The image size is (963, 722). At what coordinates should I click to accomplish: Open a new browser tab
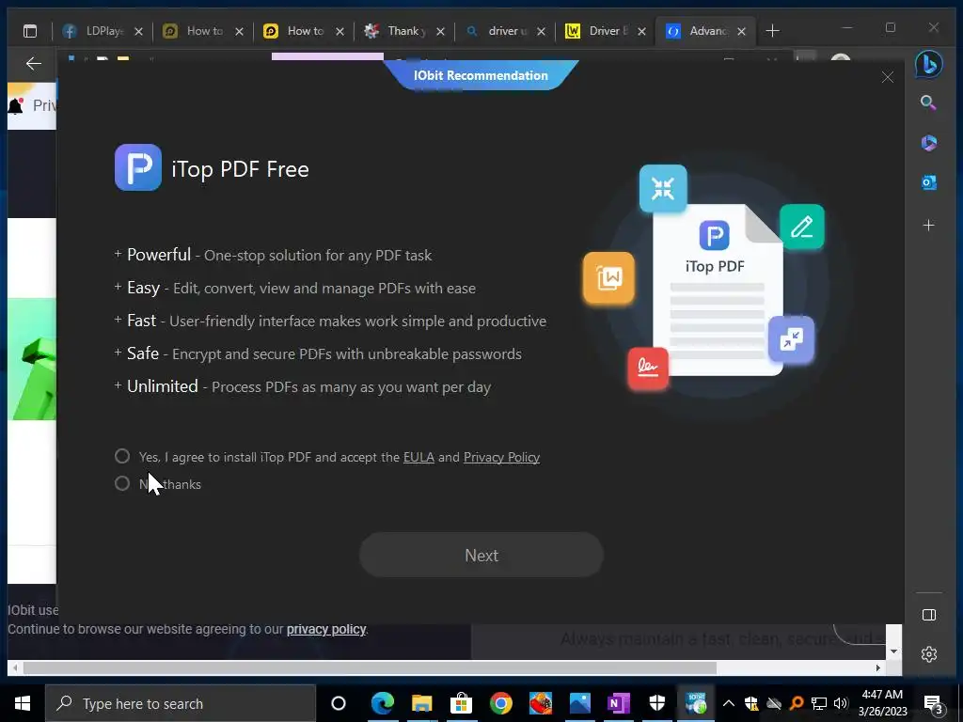coord(773,31)
